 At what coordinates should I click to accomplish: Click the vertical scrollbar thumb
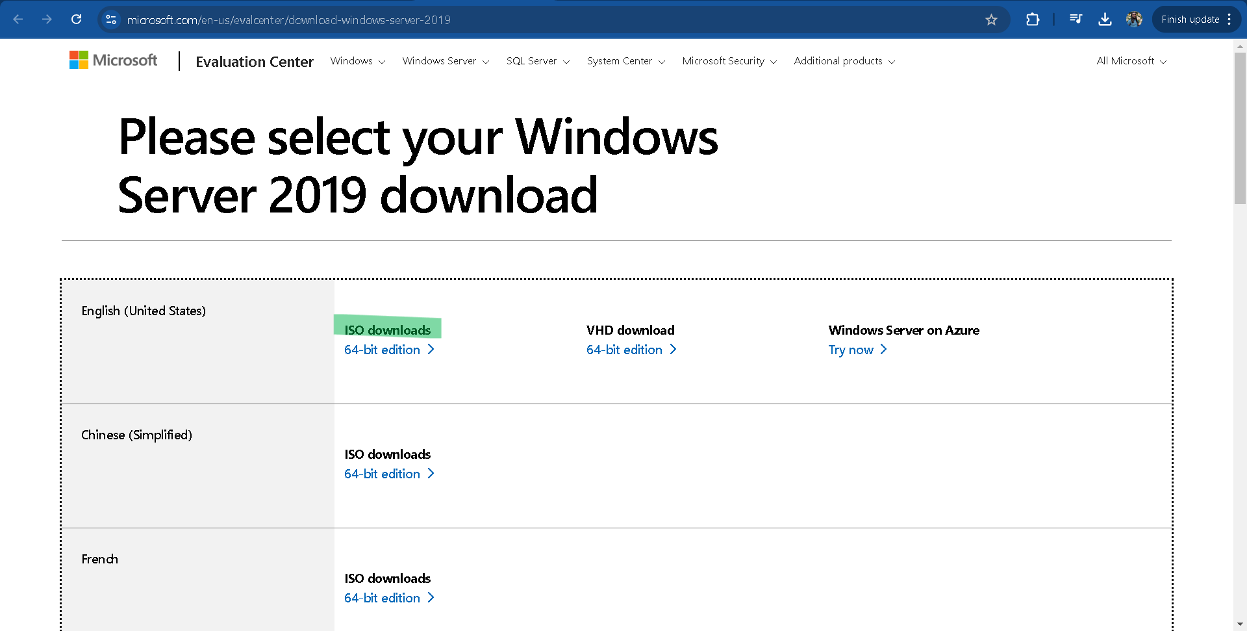tap(1240, 129)
